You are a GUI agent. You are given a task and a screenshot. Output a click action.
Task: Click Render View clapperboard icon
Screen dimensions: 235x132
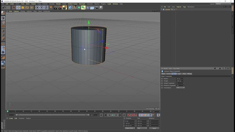tap(55, 7)
